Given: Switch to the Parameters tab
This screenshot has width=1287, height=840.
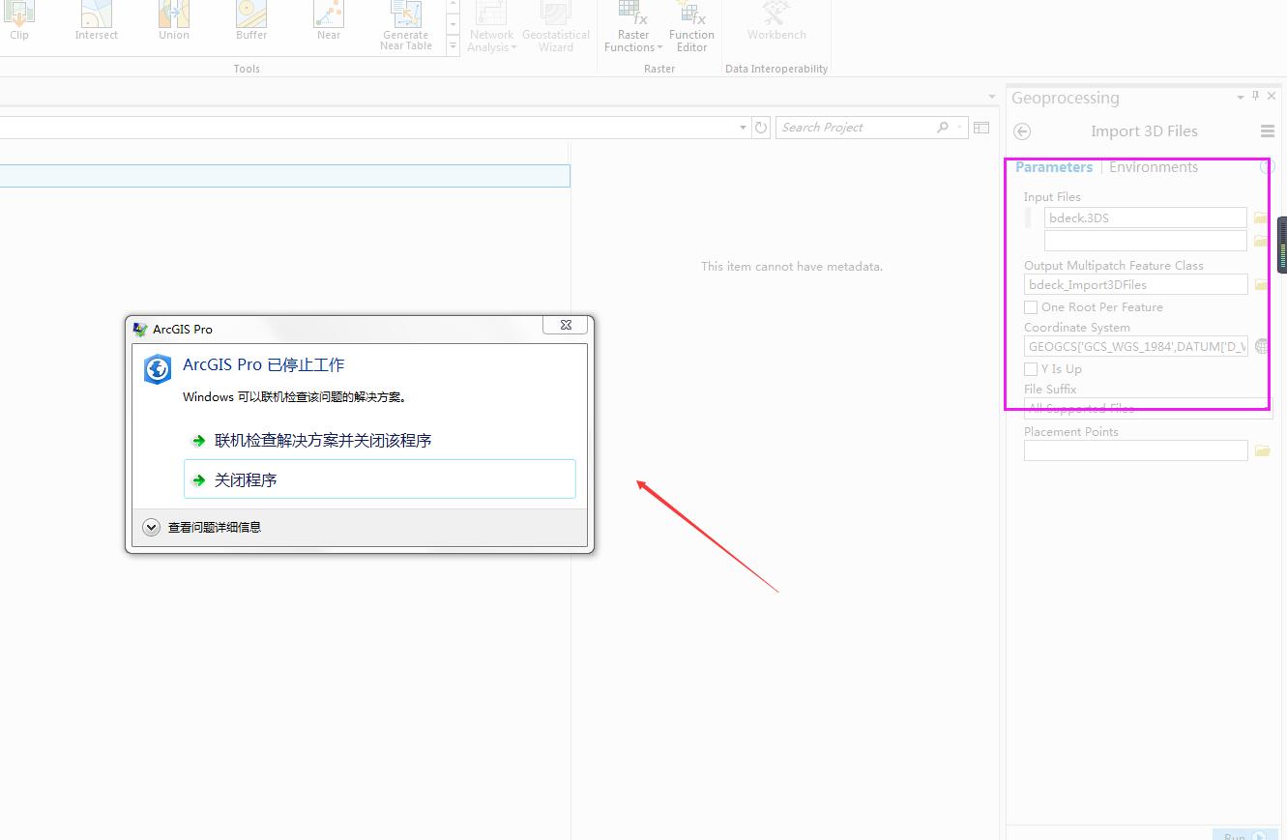Looking at the screenshot, I should point(1054,167).
